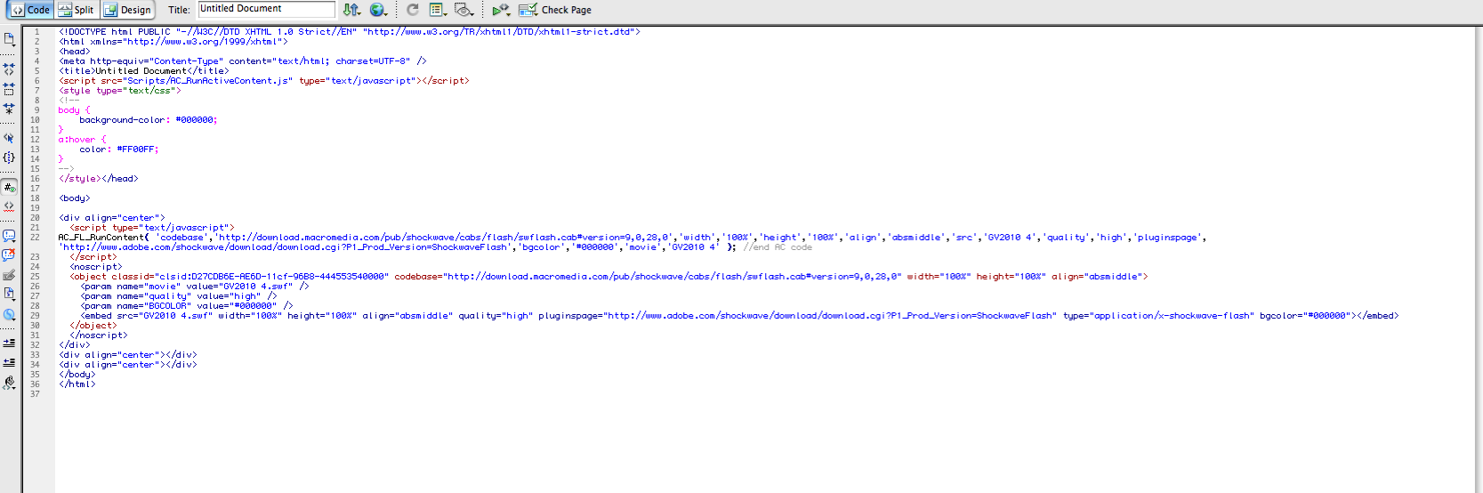The image size is (1483, 493).
Task: Switch to Split view
Action: [77, 10]
